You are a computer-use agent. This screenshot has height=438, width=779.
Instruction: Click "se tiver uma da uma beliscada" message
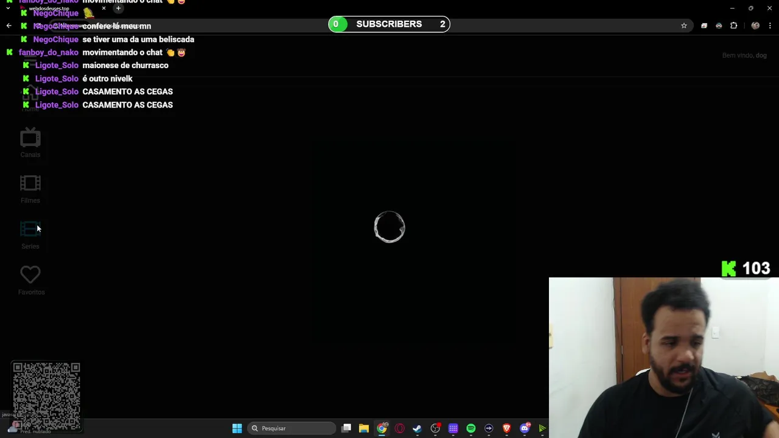pos(138,40)
